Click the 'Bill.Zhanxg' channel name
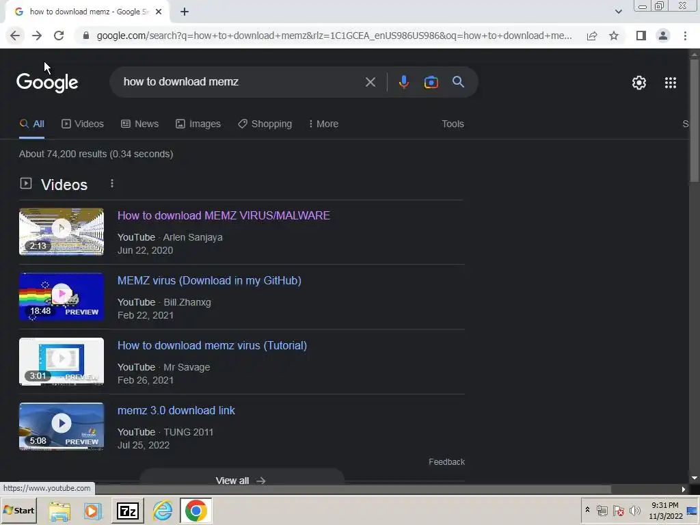 [x=187, y=302]
